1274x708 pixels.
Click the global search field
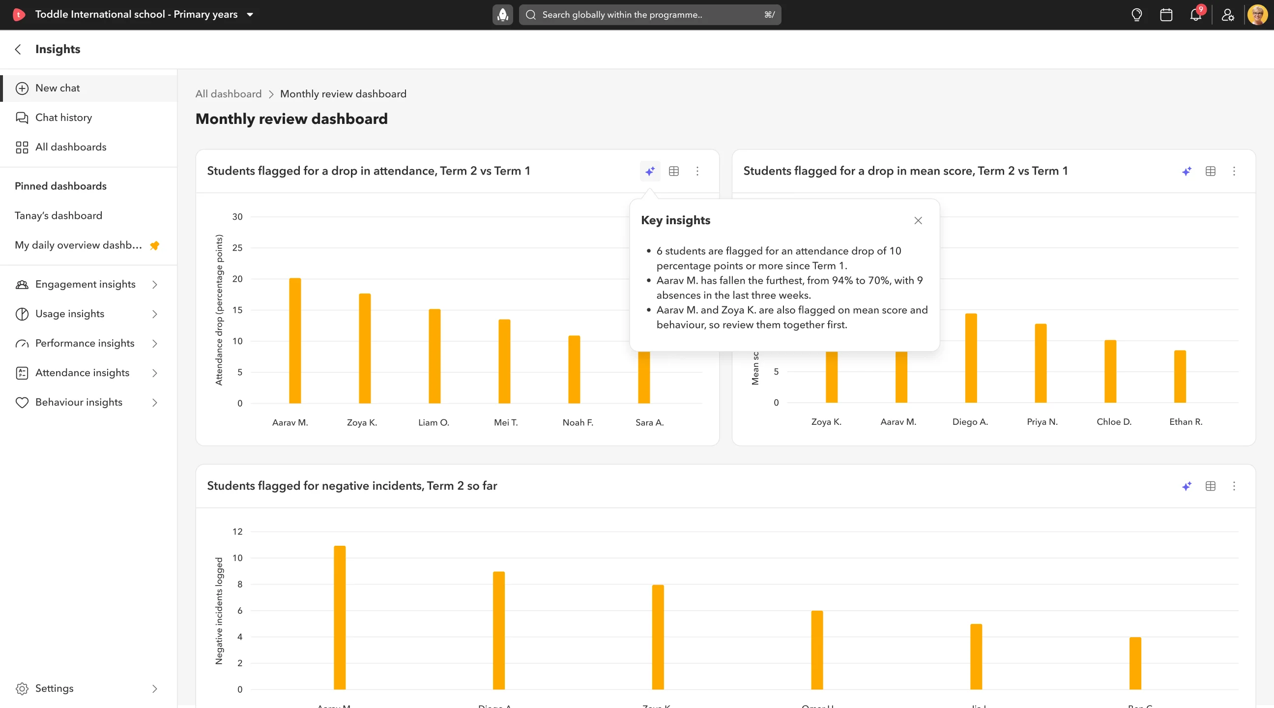pos(650,15)
